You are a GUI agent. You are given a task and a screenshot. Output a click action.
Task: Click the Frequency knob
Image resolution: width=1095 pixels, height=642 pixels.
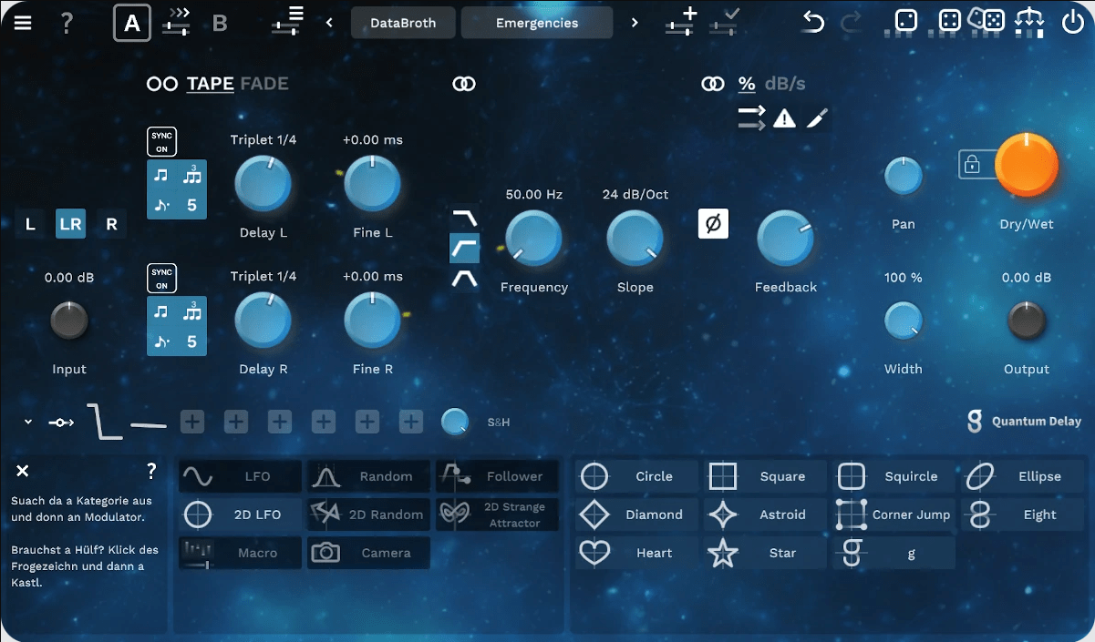click(x=533, y=239)
